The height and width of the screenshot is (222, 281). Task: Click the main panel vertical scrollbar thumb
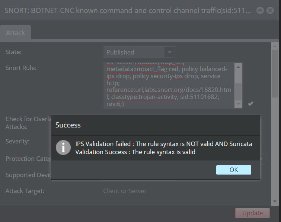click(x=275, y=73)
